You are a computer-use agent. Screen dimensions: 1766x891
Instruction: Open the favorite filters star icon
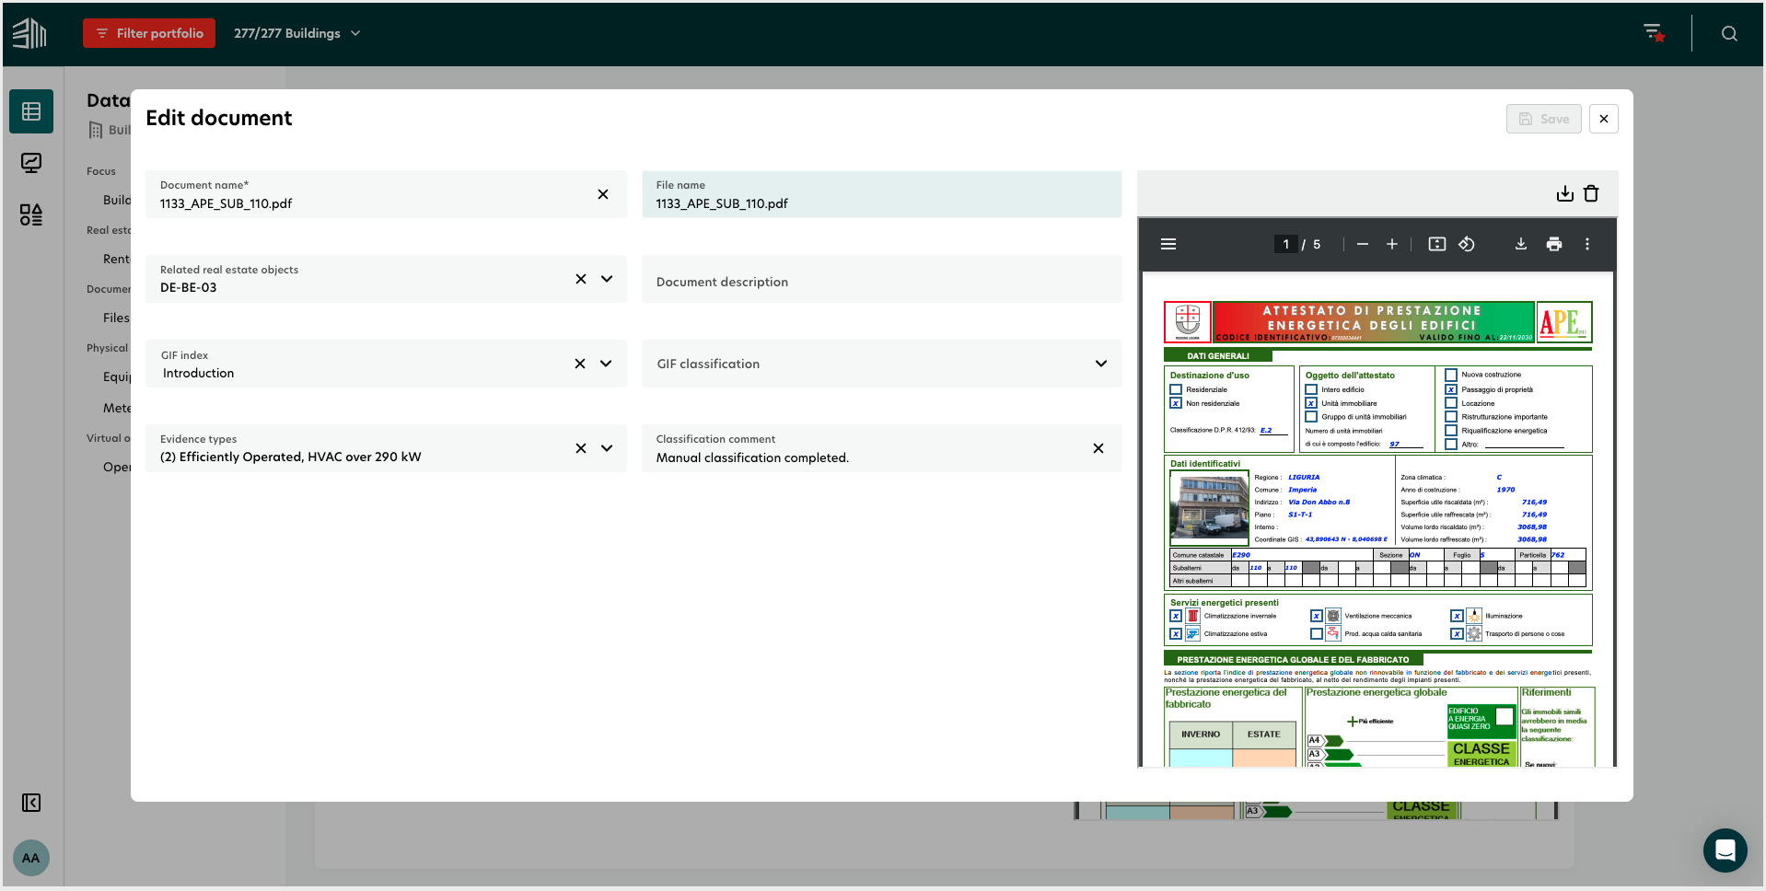click(x=1655, y=33)
